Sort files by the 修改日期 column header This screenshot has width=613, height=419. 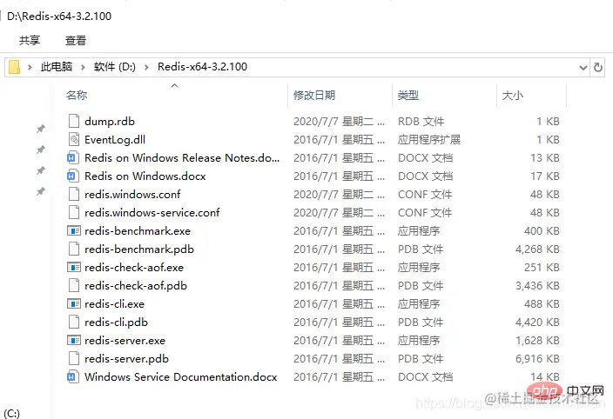click(x=314, y=96)
